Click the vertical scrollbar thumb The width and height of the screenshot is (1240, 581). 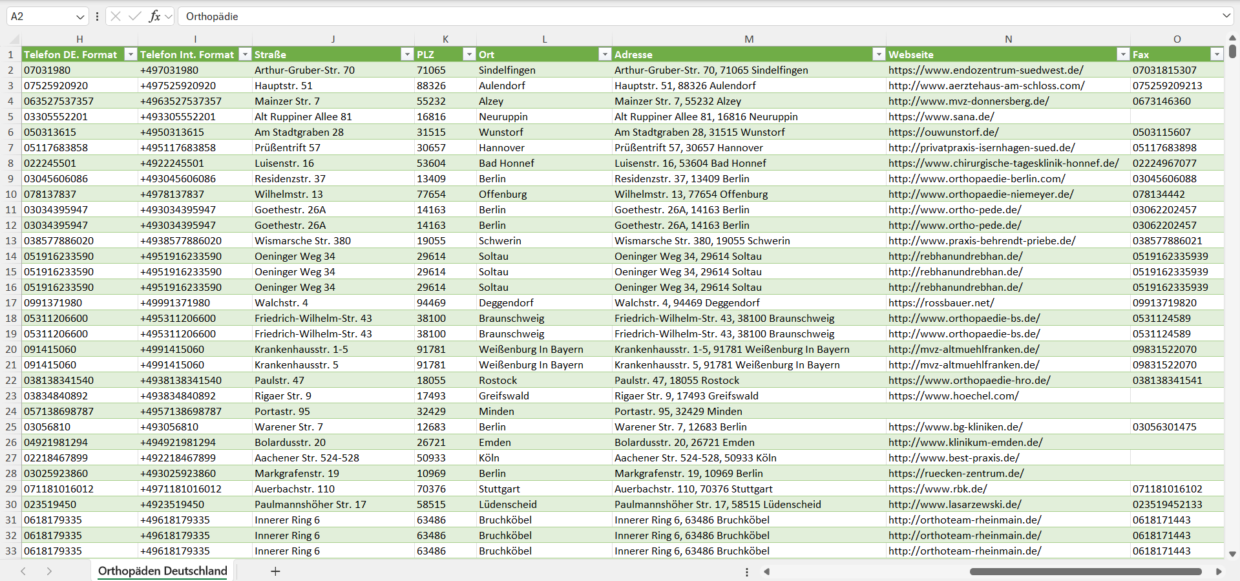point(1232,51)
